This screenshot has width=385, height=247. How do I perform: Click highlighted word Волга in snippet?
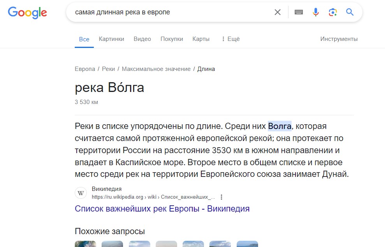(280, 126)
